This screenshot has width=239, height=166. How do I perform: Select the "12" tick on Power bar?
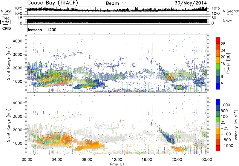tap(223, 70)
